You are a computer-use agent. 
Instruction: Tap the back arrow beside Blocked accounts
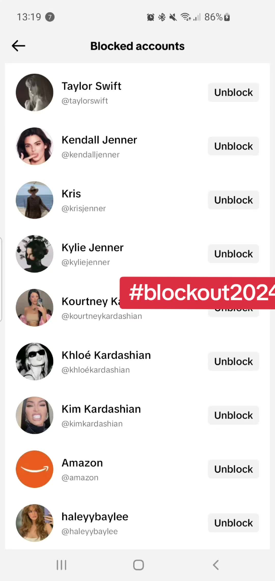(x=18, y=46)
